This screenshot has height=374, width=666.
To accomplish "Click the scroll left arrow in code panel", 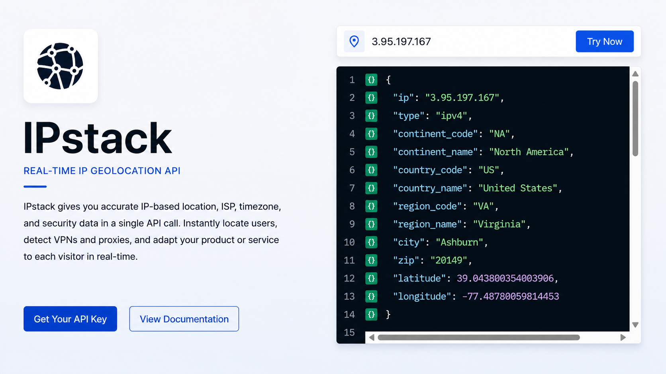I will 371,337.
